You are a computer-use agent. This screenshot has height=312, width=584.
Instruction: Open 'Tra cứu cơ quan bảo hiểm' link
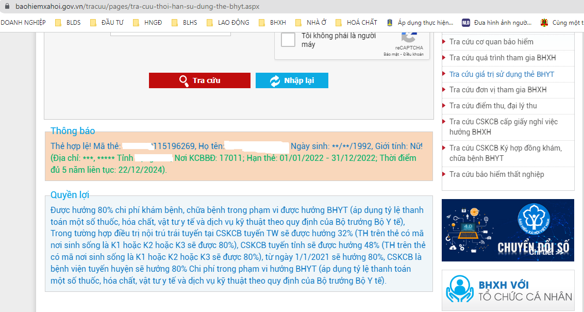(491, 42)
